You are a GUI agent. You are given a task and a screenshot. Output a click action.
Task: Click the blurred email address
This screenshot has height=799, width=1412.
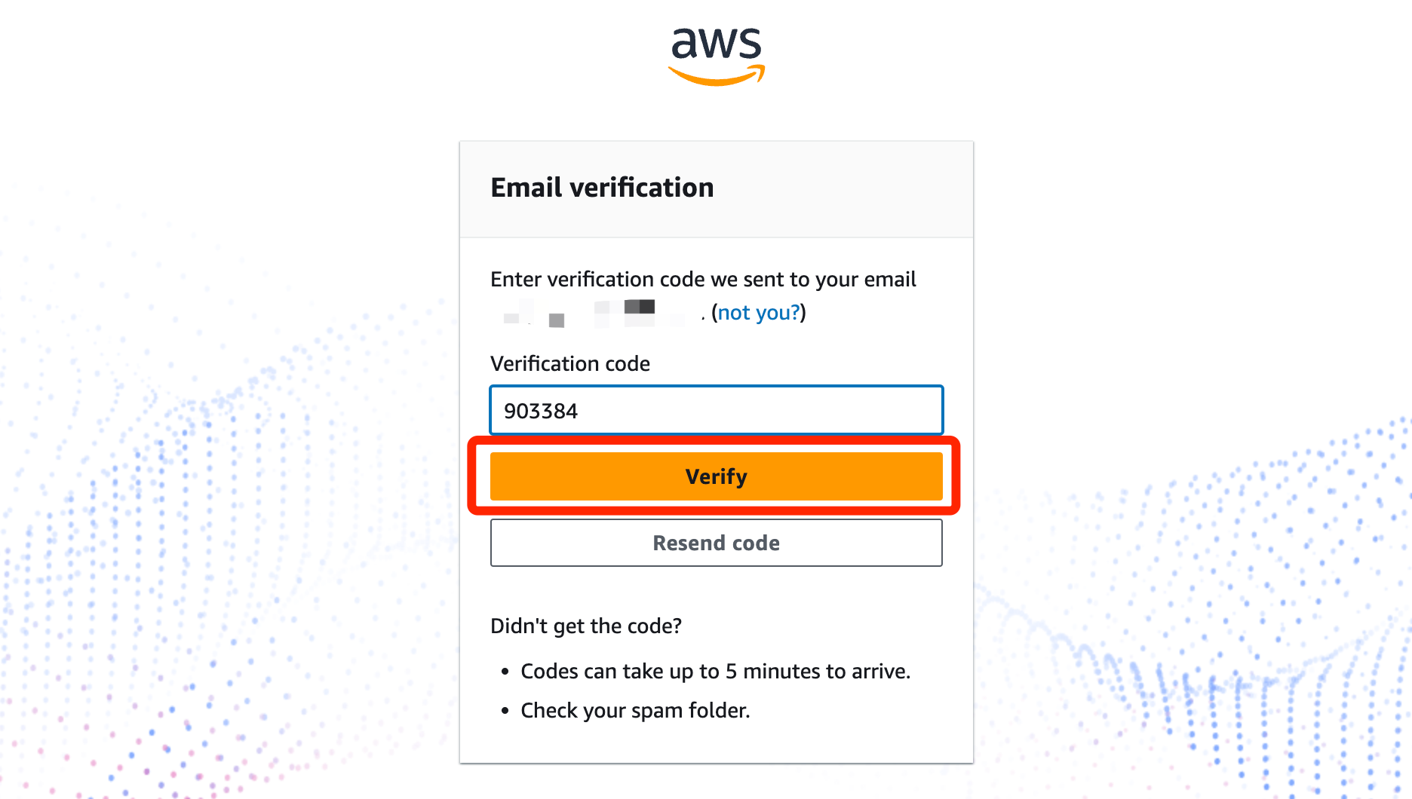coord(594,313)
